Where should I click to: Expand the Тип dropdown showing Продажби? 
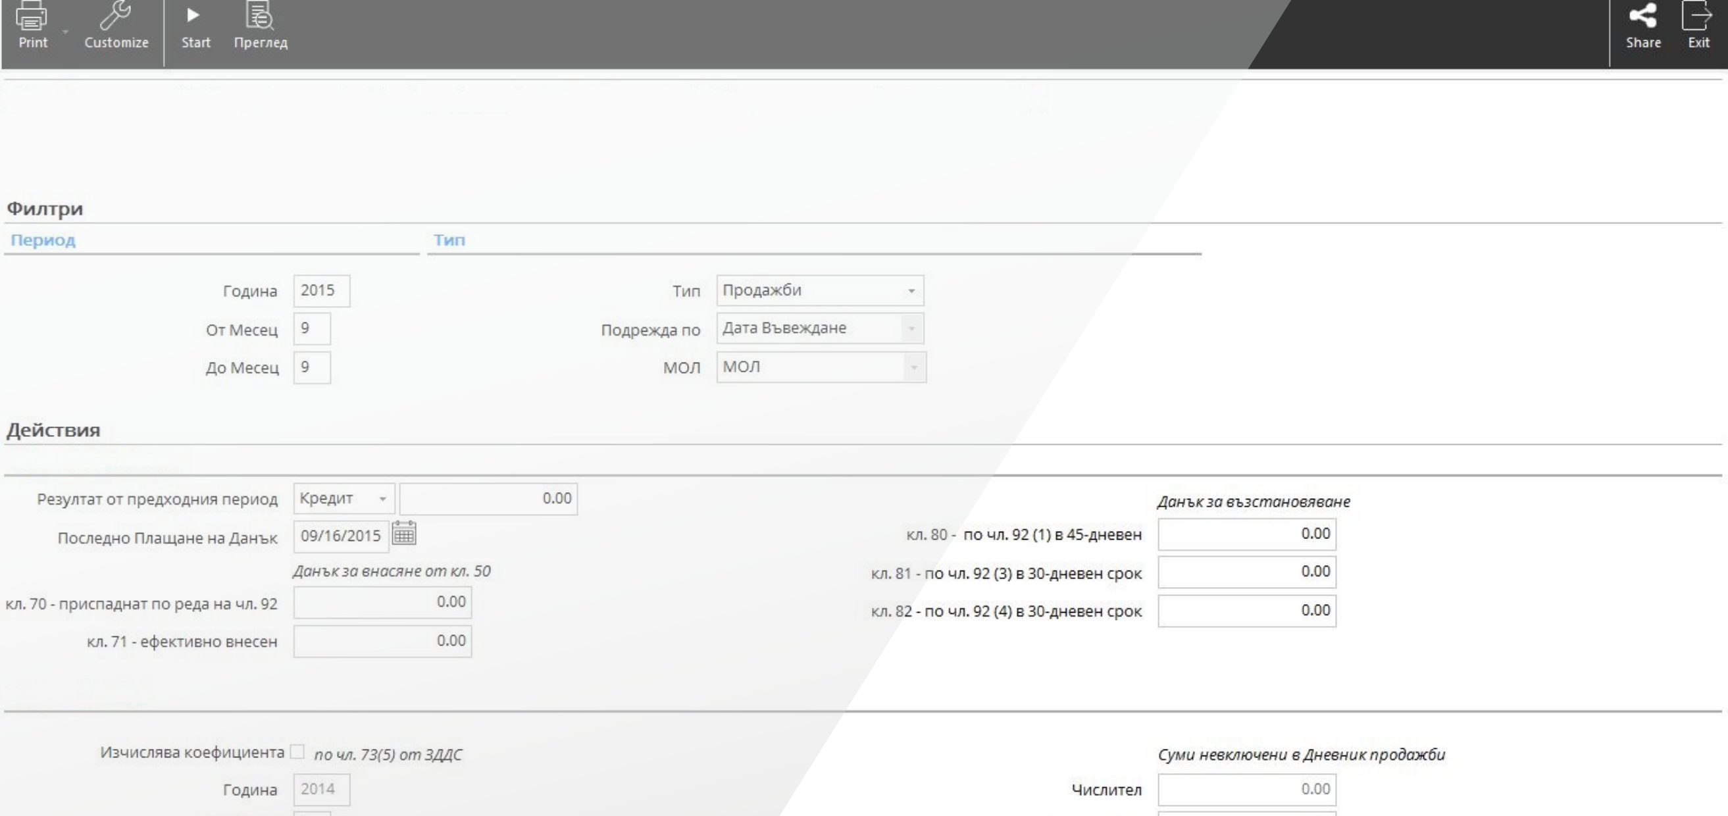pos(911,292)
